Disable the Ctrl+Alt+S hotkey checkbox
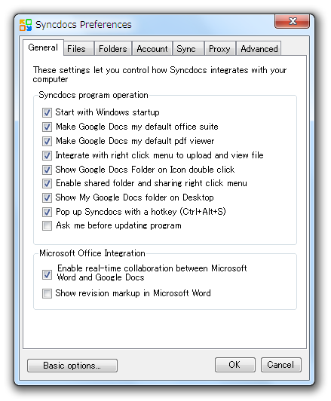 [47, 212]
